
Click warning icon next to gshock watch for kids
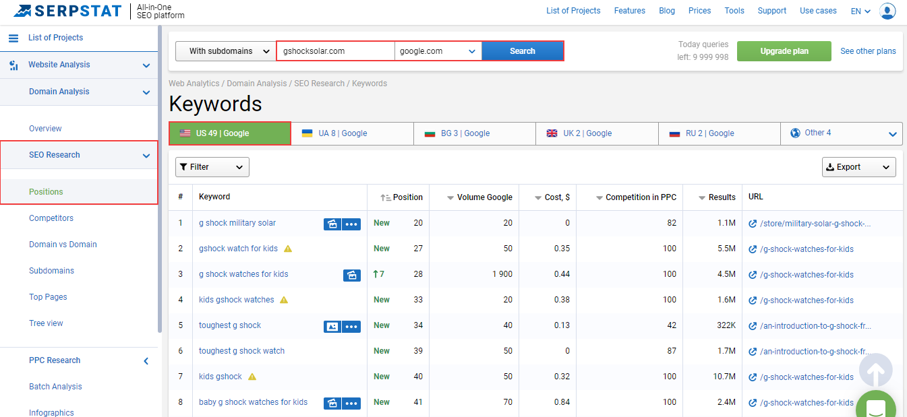coord(288,249)
